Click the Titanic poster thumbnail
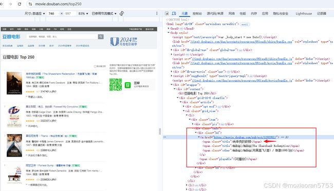 pos(14,145)
